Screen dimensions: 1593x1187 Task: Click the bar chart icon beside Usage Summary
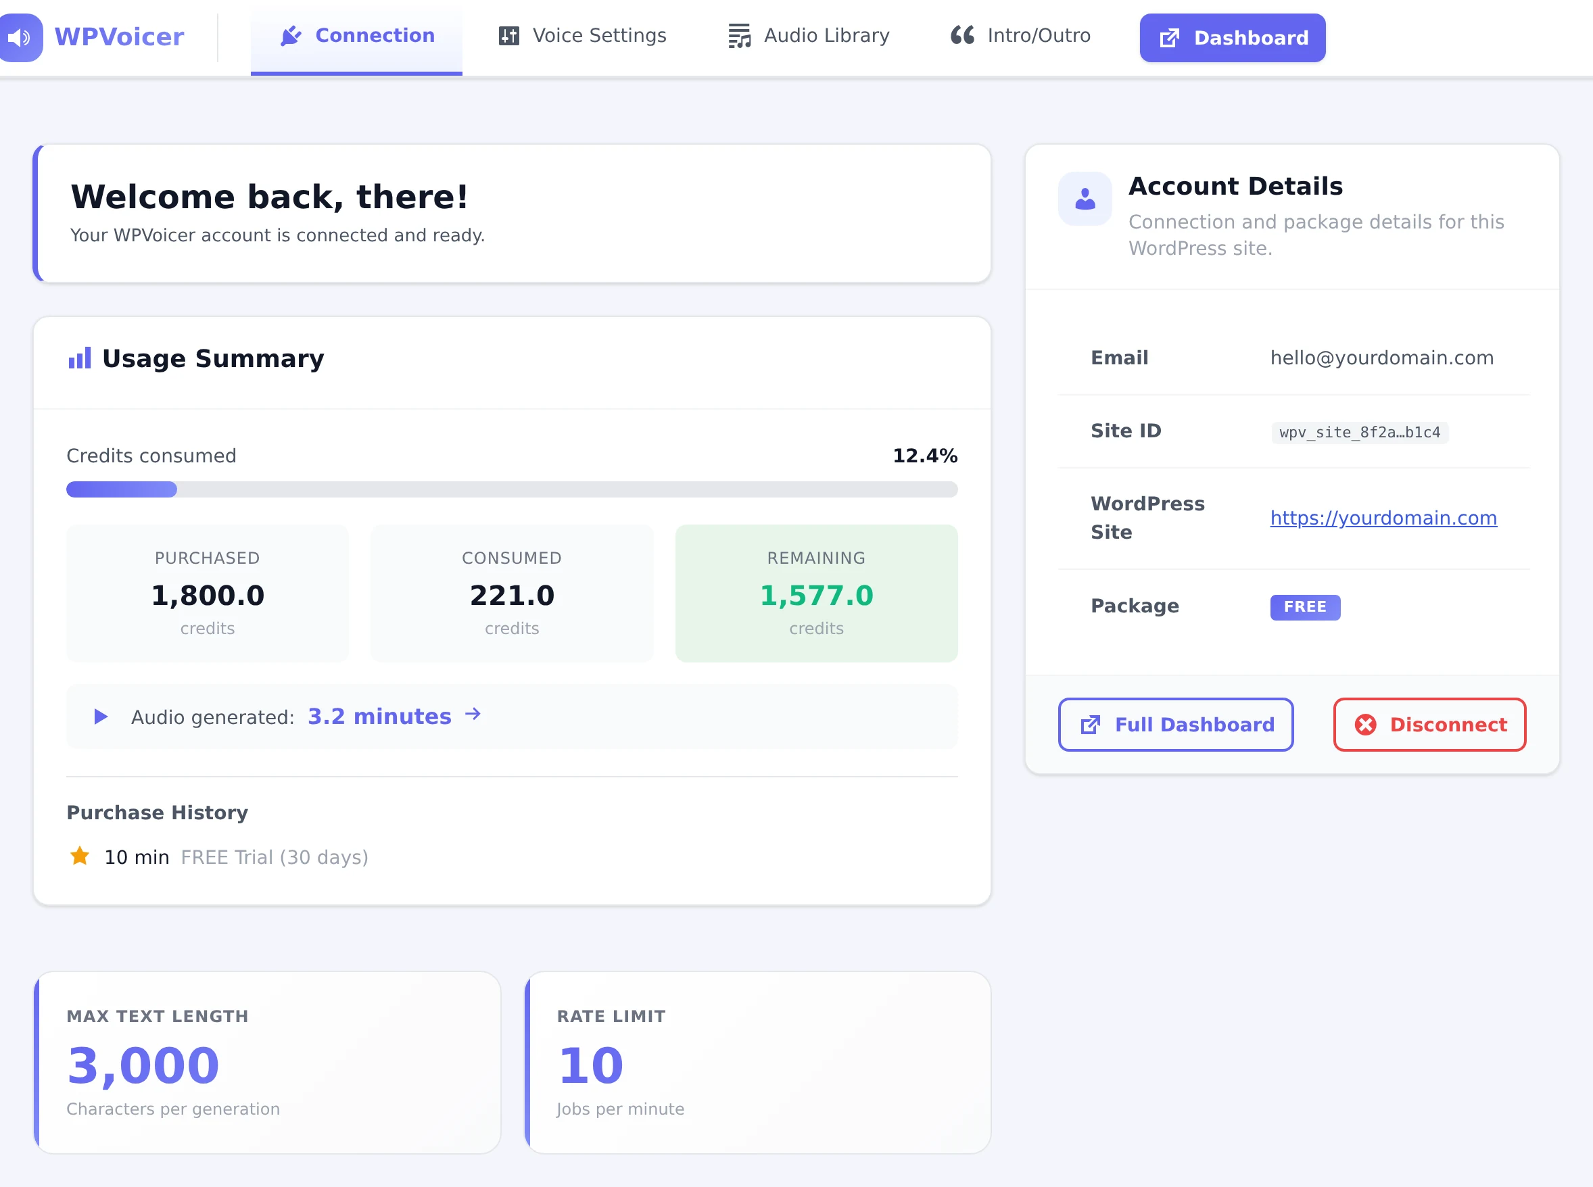80,358
